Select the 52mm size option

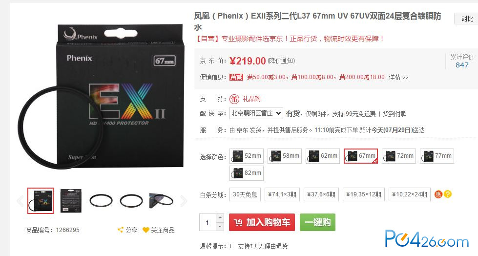[x=247, y=156]
